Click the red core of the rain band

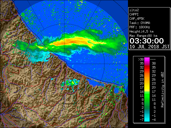[x=72, y=42]
